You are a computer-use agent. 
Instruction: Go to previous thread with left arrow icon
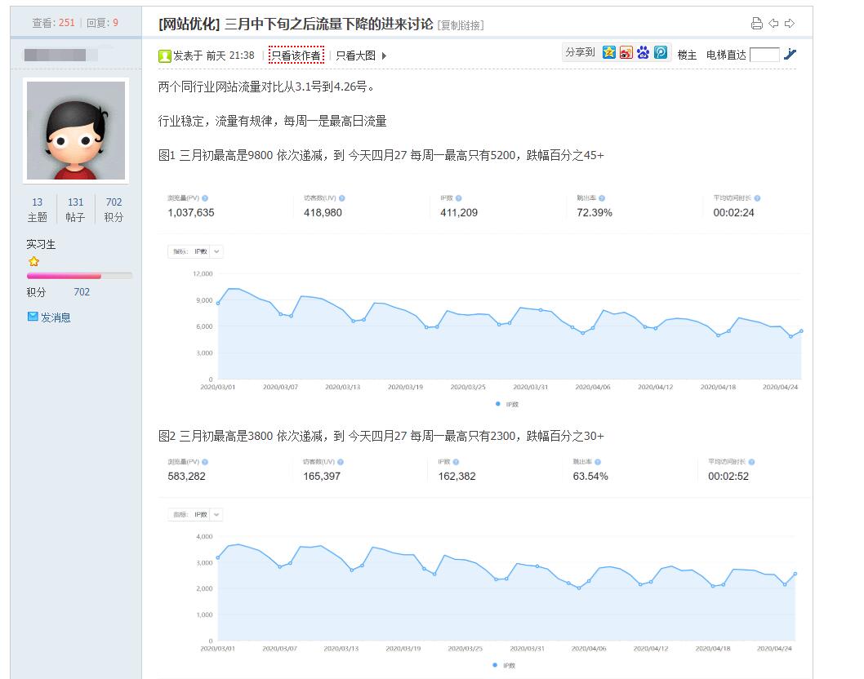[x=773, y=23]
